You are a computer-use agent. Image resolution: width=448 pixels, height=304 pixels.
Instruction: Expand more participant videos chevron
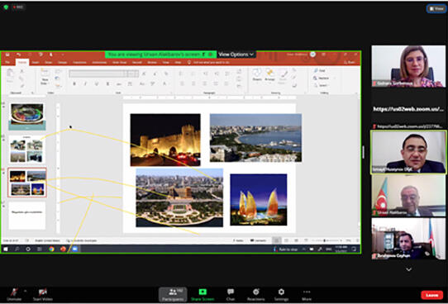pyautogui.click(x=409, y=269)
